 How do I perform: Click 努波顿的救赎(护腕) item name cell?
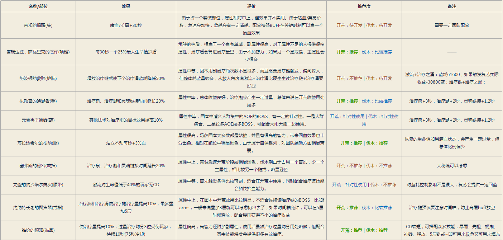[x=38, y=78]
